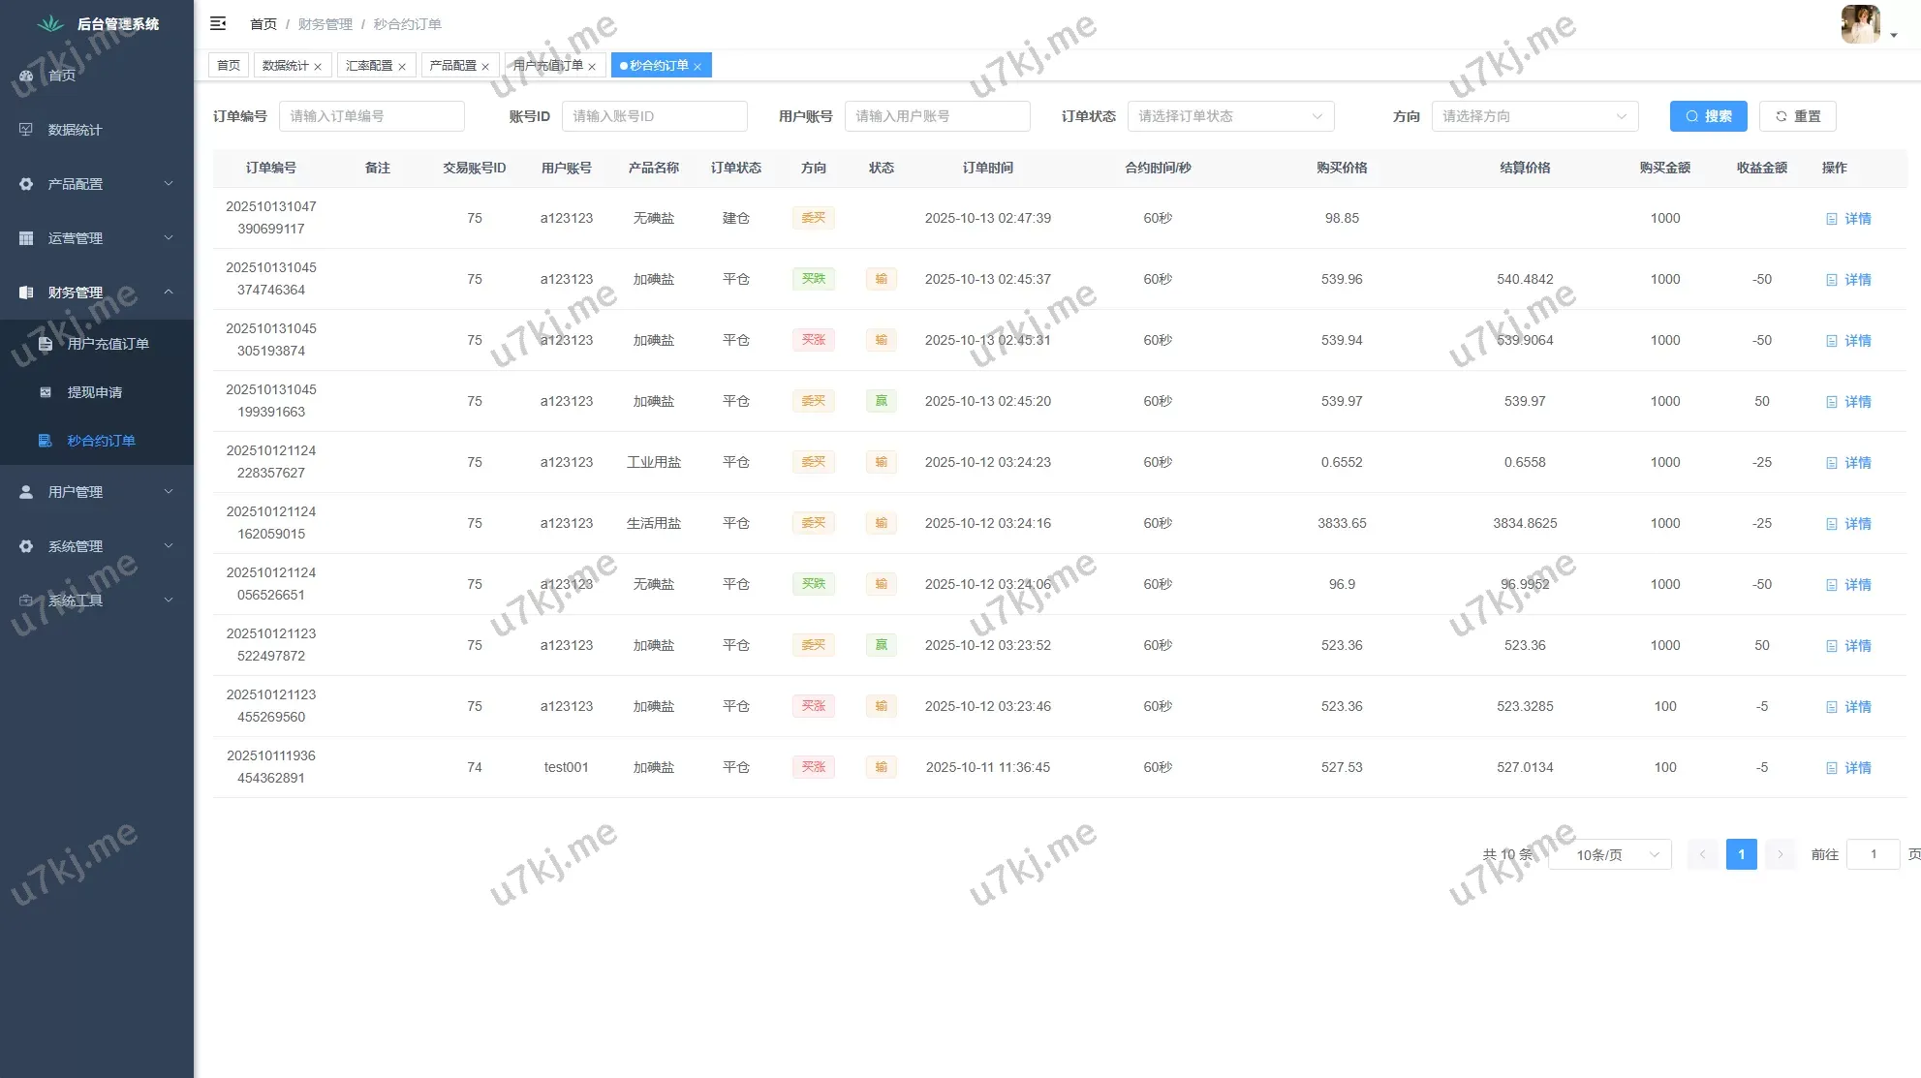Close the 产品配置 tab with its x
The image size is (1921, 1078).
(x=485, y=67)
